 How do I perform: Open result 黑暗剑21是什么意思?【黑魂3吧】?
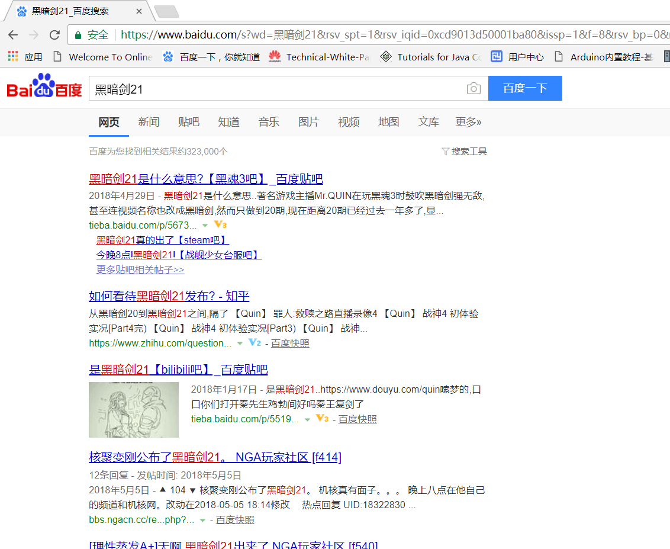tap(205, 179)
